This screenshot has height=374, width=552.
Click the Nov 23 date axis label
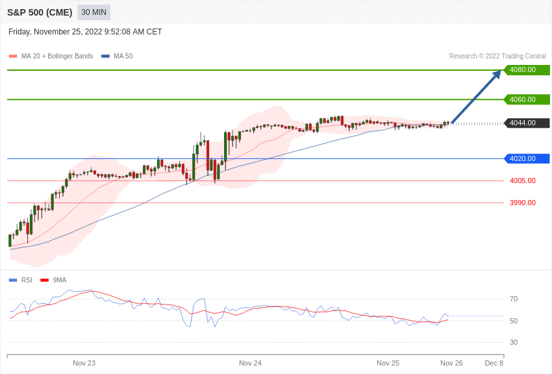(x=84, y=363)
